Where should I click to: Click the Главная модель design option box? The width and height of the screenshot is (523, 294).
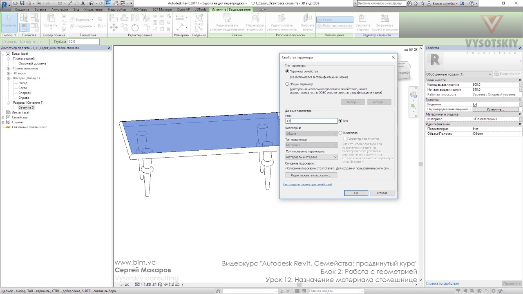pos(336,291)
